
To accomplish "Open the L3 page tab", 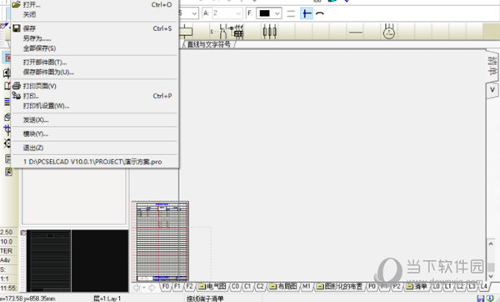I will click(472, 286).
